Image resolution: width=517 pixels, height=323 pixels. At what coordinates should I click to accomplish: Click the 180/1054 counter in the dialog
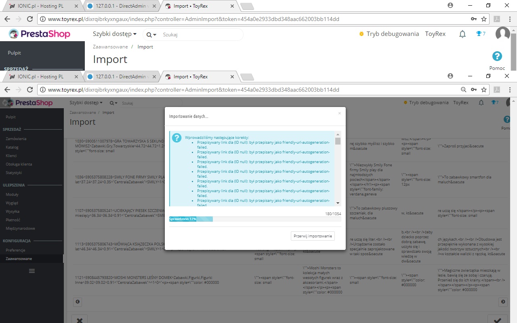coord(333,214)
